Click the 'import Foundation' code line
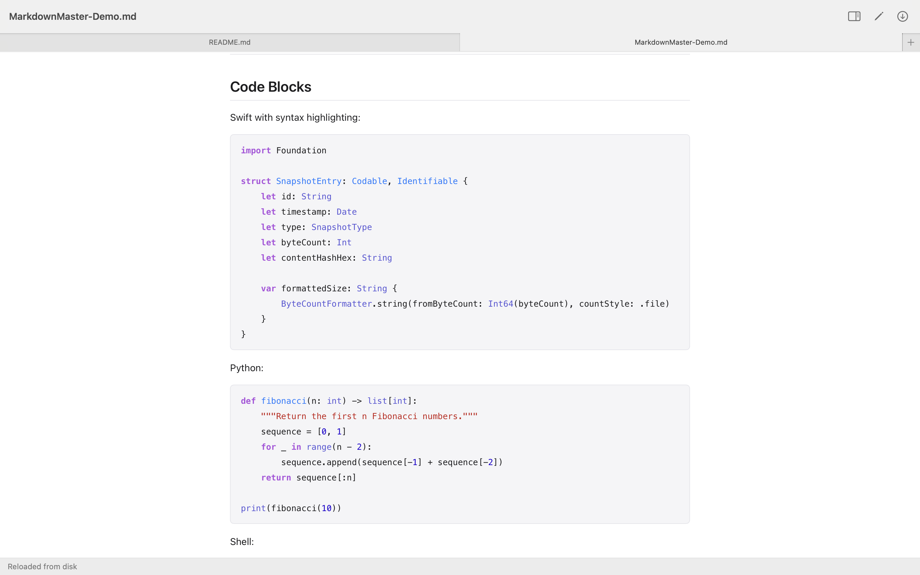920x575 pixels. (x=284, y=150)
